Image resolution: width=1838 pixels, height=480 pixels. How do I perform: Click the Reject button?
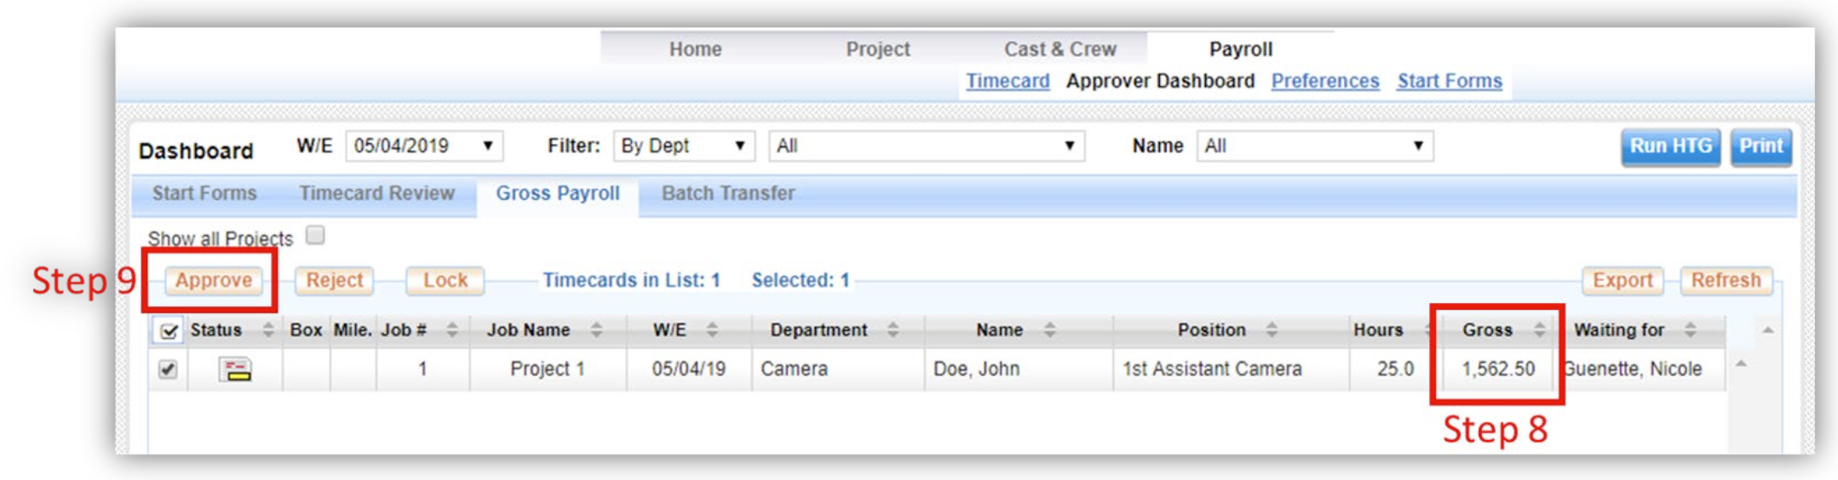pos(334,280)
